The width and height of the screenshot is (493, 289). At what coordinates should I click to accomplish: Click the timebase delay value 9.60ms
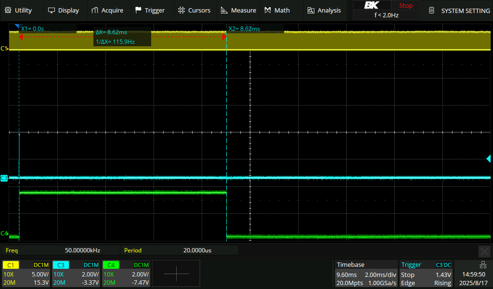coord(347,275)
